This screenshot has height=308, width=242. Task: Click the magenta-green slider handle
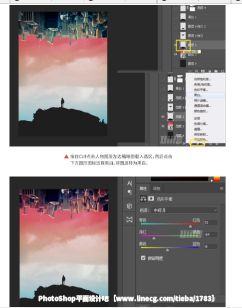[x=154, y=238]
